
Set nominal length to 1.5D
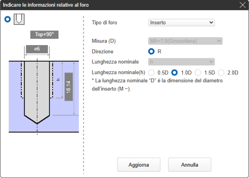pos(198,72)
